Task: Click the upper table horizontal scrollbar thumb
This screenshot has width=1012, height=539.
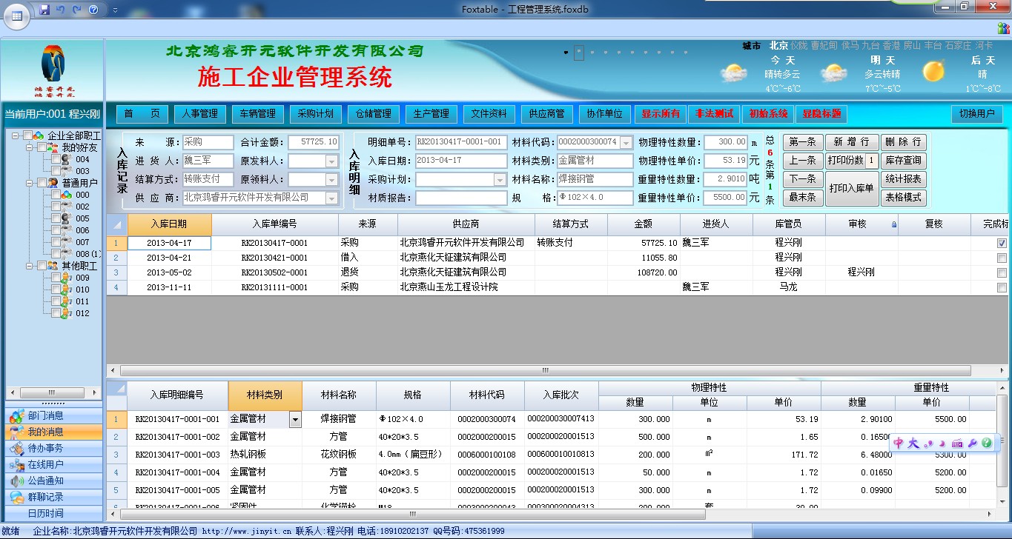Action: [544, 370]
